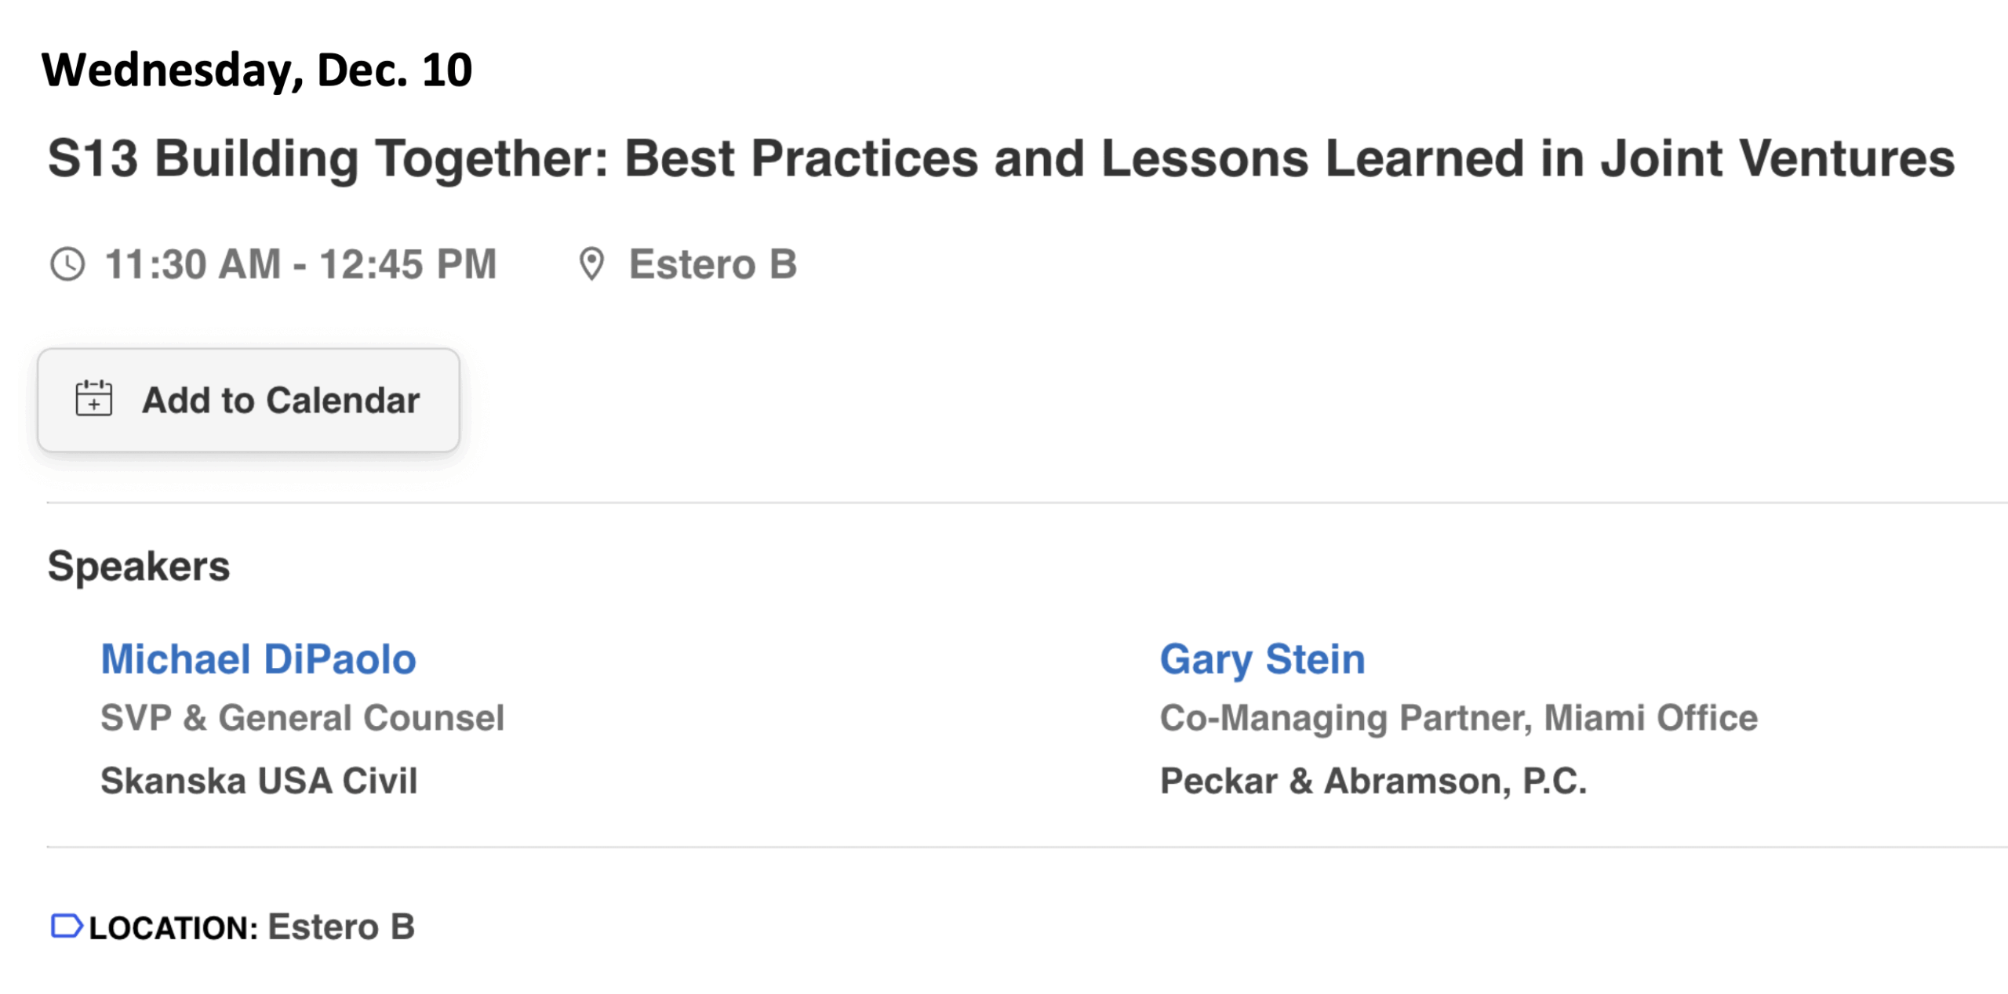Click the blue tag icon before LOCATION
This screenshot has height=994, width=2008.
pyautogui.click(x=66, y=926)
